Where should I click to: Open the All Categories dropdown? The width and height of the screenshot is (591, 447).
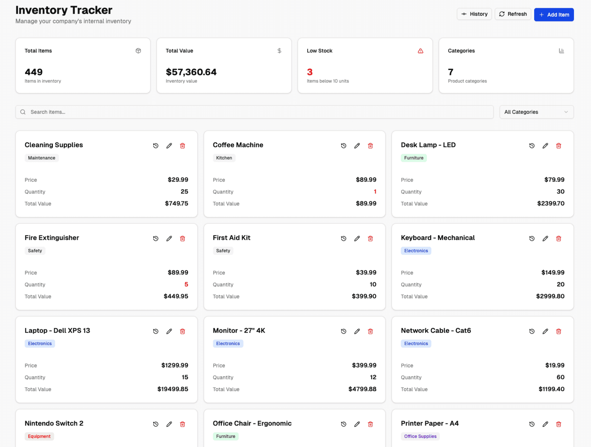point(536,112)
